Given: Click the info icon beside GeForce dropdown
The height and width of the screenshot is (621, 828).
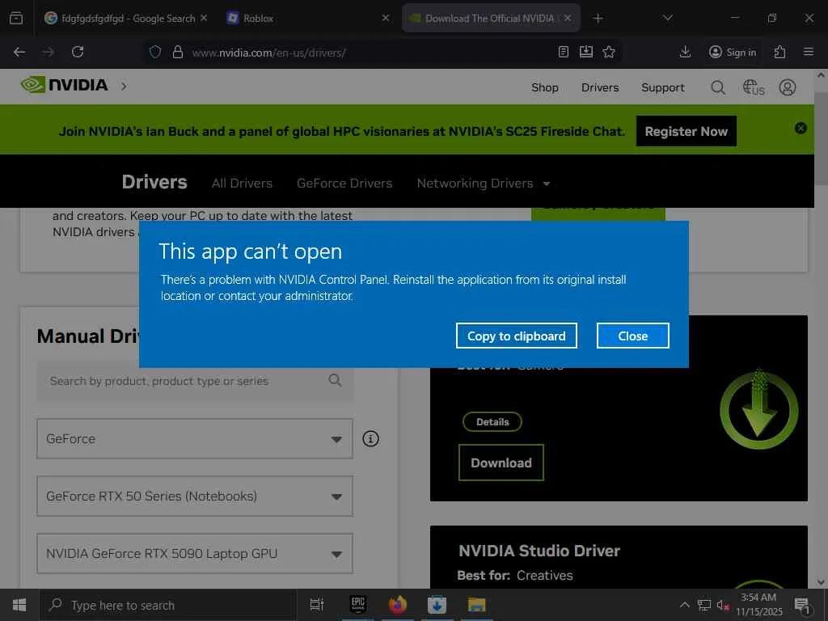Looking at the screenshot, I should [x=370, y=439].
